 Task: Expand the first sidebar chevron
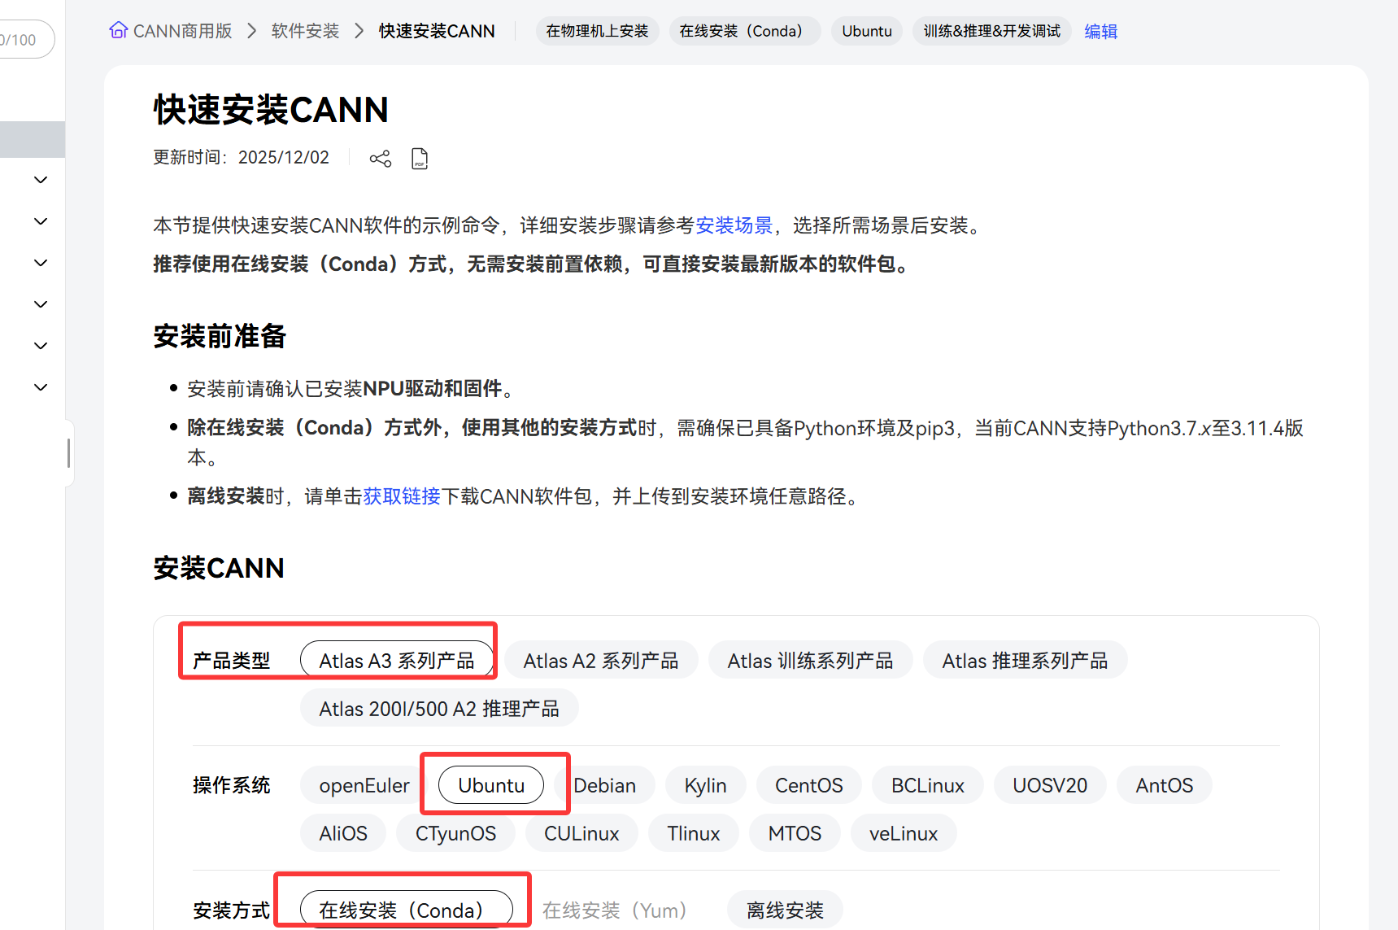tap(41, 180)
